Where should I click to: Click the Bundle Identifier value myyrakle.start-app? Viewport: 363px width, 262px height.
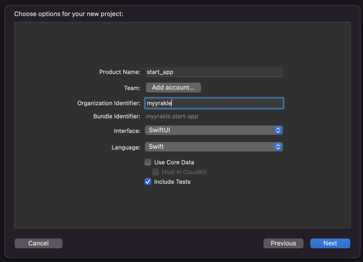click(172, 116)
